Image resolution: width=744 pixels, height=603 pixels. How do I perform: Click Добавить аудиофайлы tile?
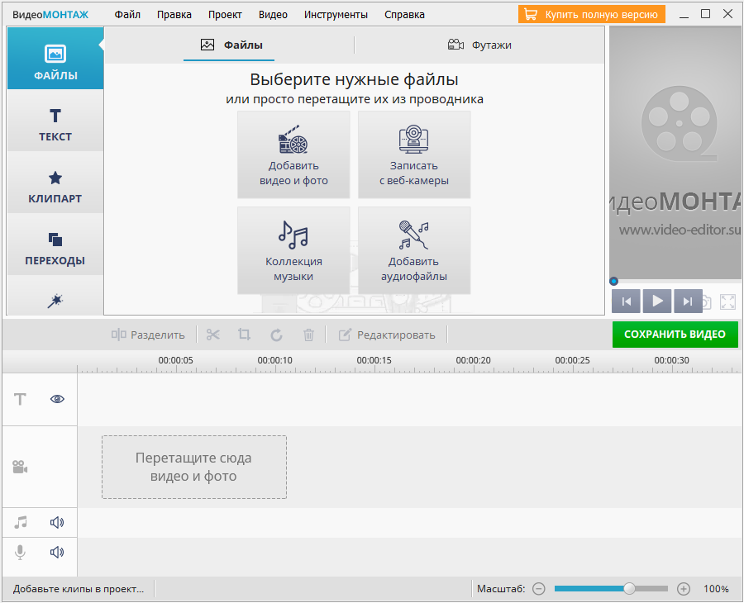point(414,250)
